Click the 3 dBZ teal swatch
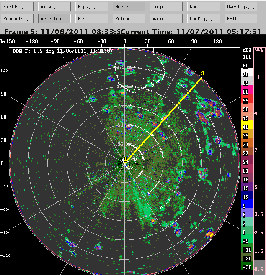Screen dimensions: 266x275 pyautogui.click(x=247, y=222)
